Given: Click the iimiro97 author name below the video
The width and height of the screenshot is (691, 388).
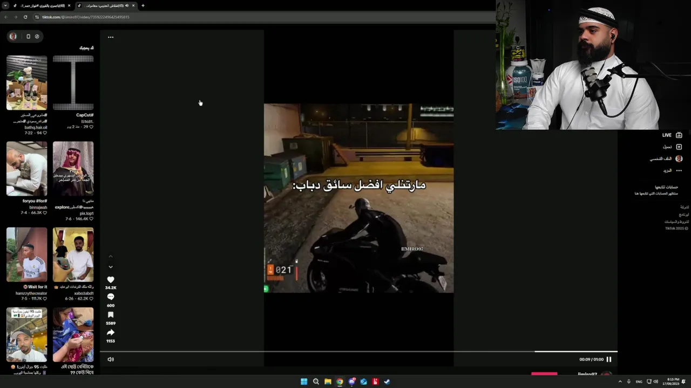Looking at the screenshot, I should click(x=587, y=374).
